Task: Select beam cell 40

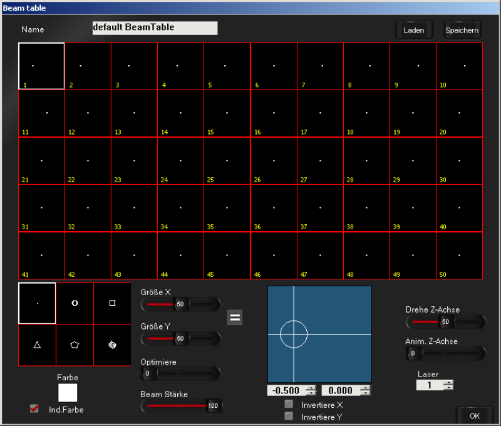Action: point(460,208)
